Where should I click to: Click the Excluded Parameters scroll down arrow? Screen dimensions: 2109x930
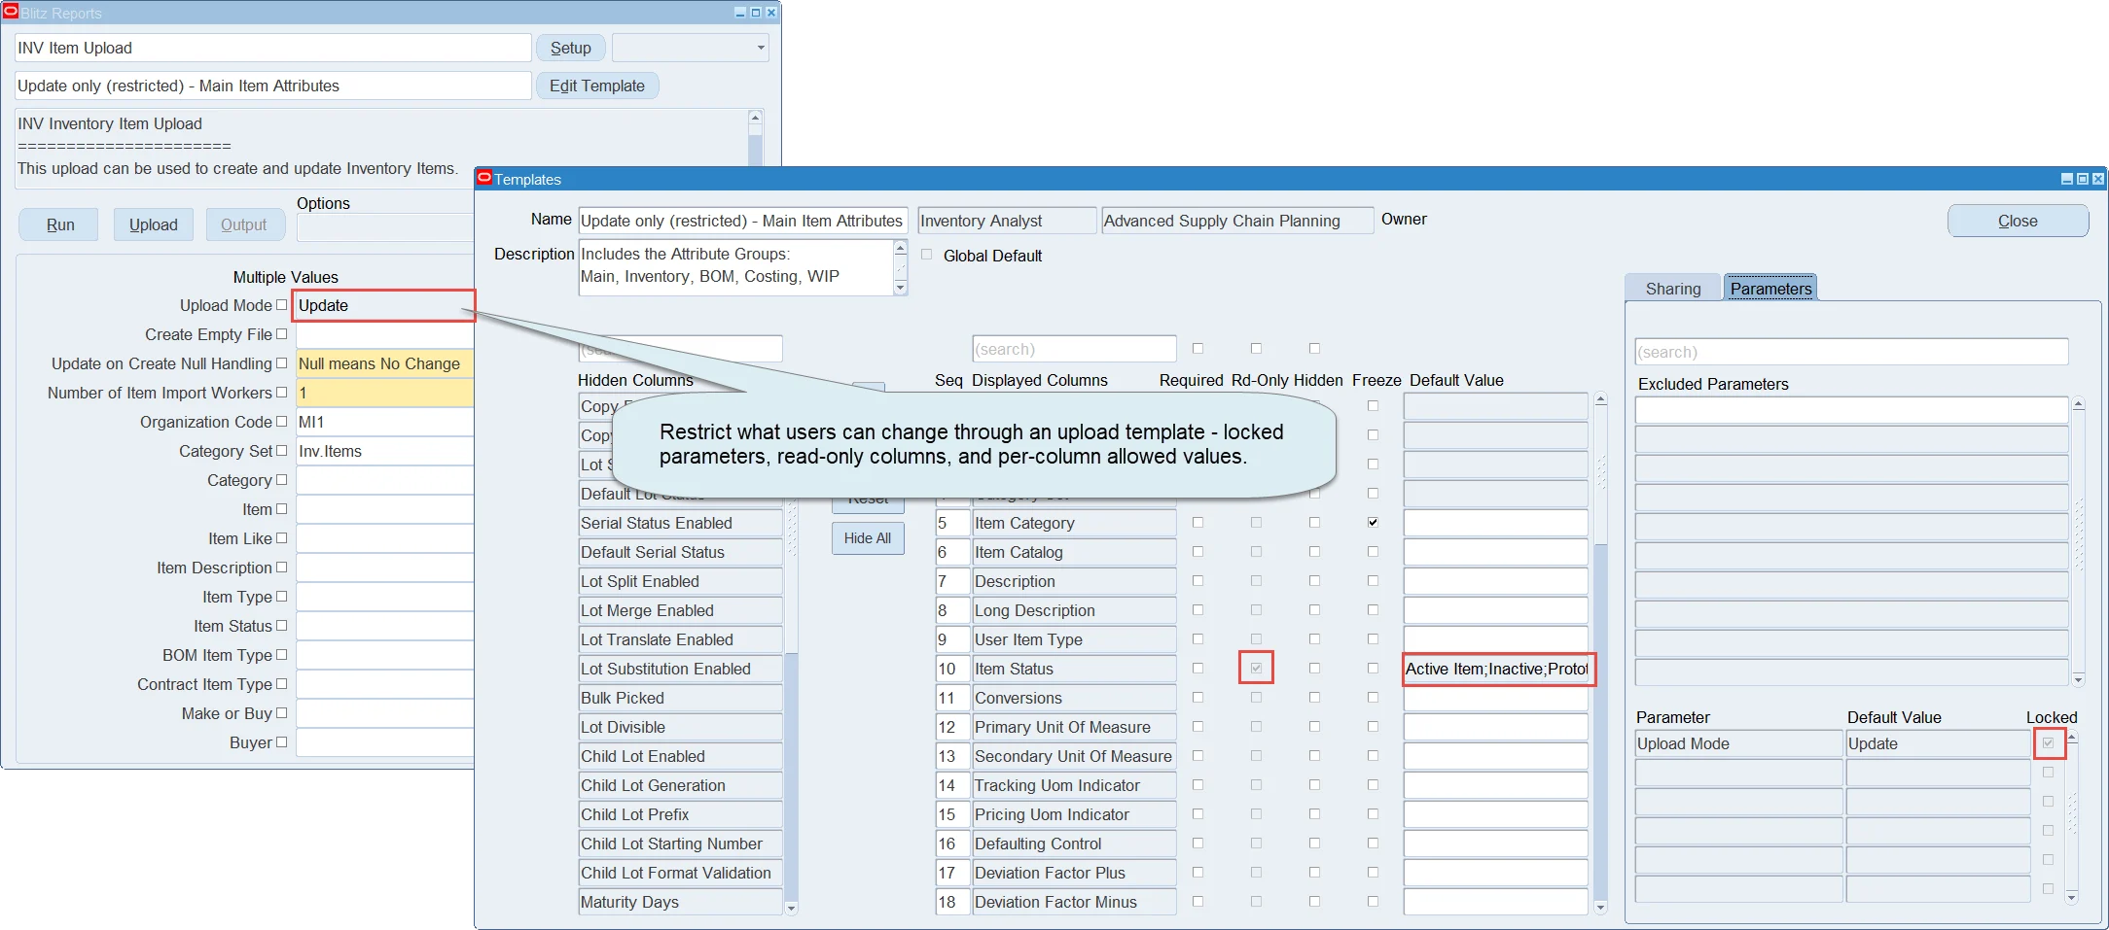(2078, 679)
